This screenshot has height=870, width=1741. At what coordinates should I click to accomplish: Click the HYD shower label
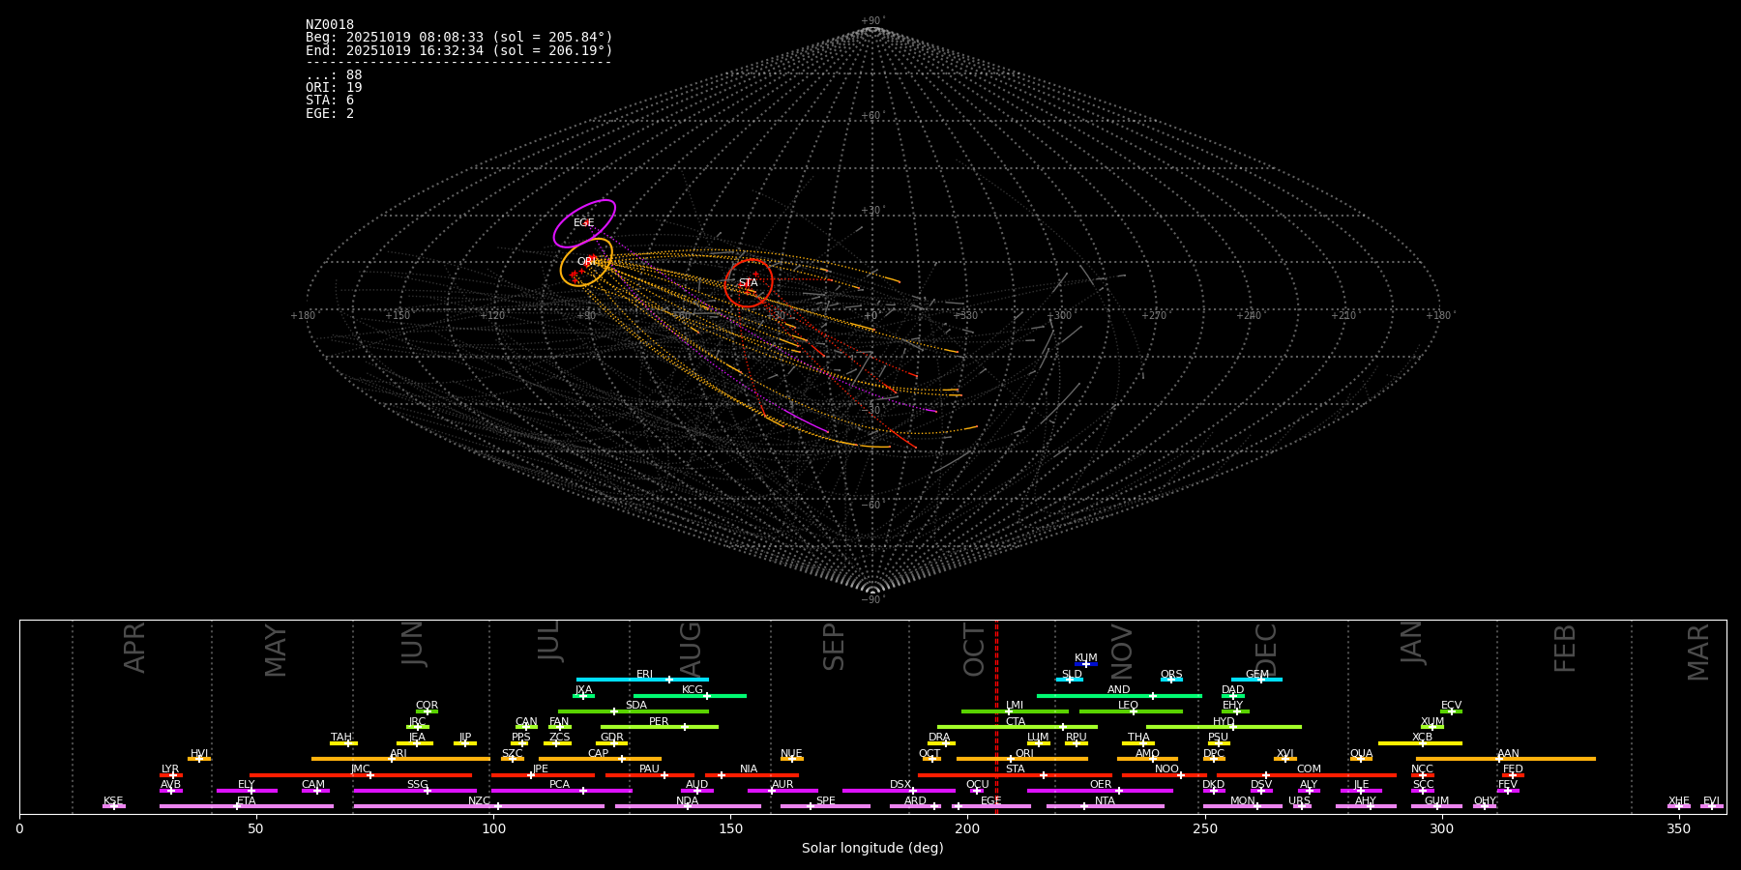click(1225, 722)
